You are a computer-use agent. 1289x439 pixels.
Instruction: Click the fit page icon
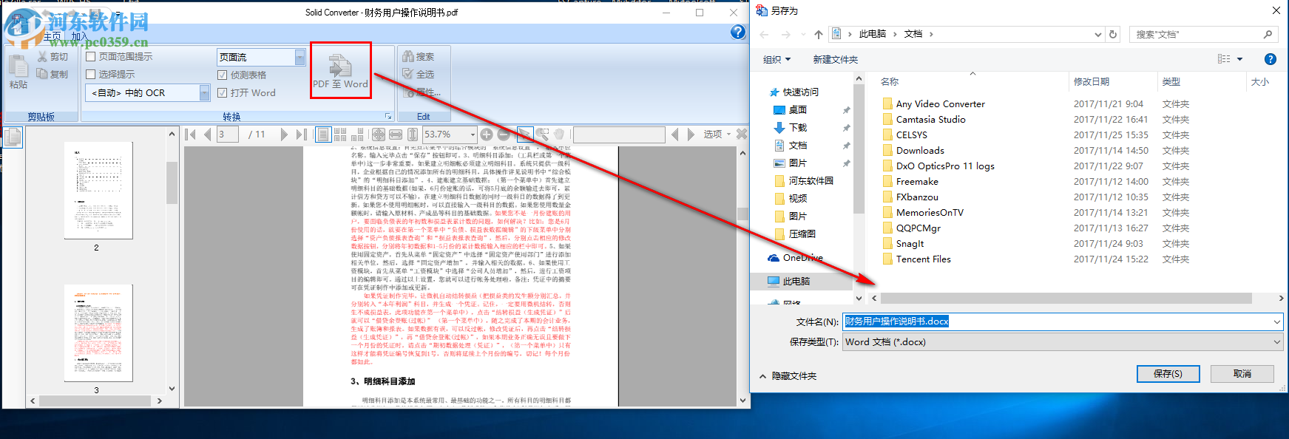pos(379,135)
